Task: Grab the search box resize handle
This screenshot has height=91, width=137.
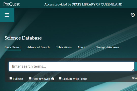Action: [133, 70]
